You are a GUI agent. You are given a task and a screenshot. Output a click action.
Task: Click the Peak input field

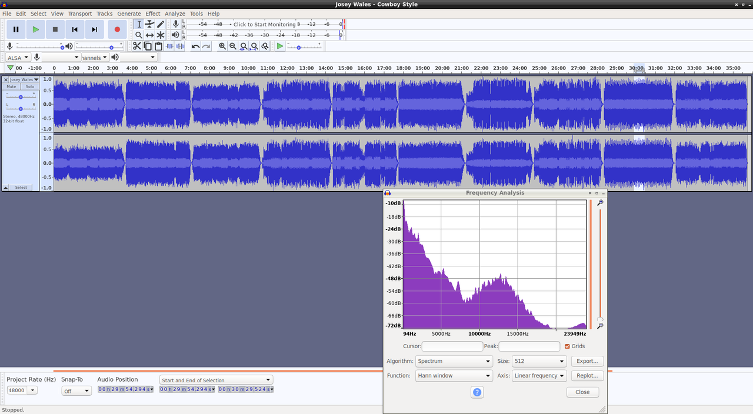529,346
